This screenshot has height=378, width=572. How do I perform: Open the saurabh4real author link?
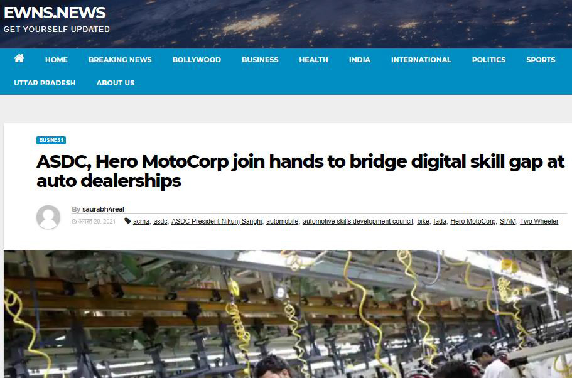(103, 209)
